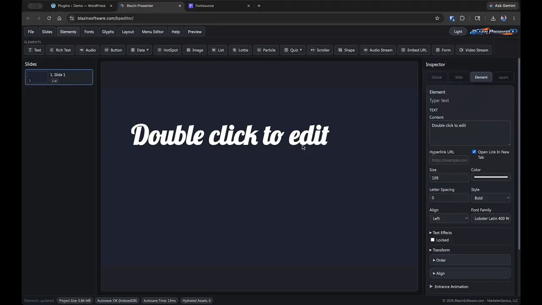This screenshot has height=305, width=542.
Task: Open the Quiz element dropdown
Action: coord(293,50)
